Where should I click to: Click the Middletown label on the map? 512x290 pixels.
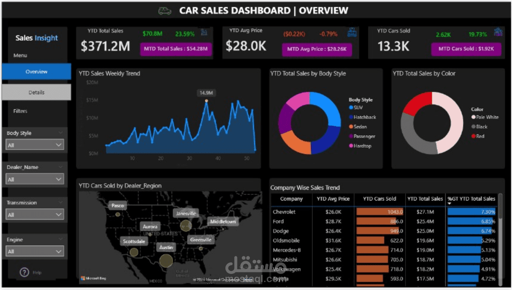pos(223,222)
